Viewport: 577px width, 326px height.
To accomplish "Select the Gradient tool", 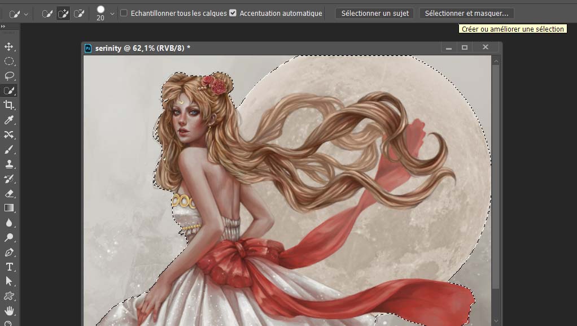I will point(9,208).
